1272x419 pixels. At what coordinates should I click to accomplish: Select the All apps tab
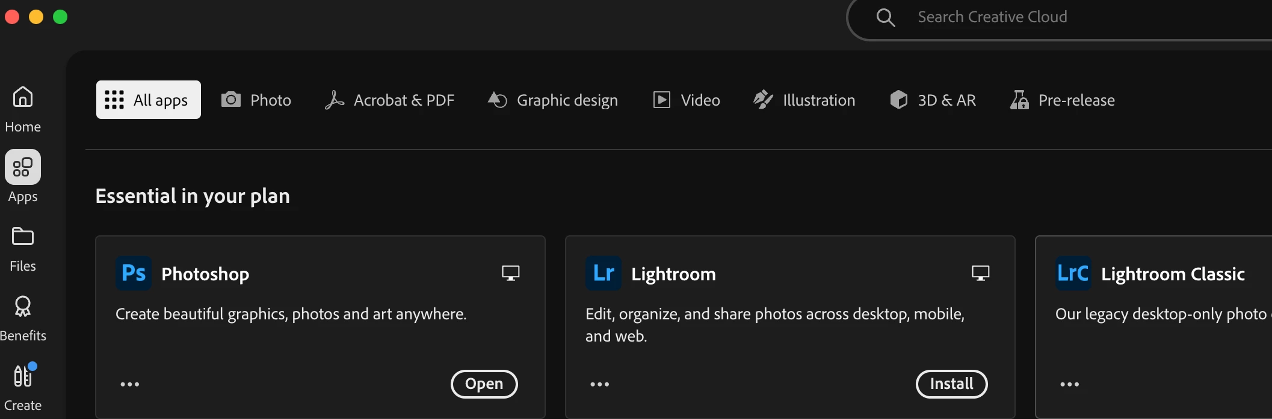[x=149, y=100]
